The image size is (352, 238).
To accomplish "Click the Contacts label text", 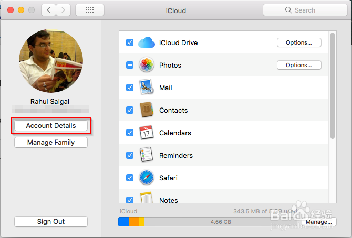I will coord(173,110).
